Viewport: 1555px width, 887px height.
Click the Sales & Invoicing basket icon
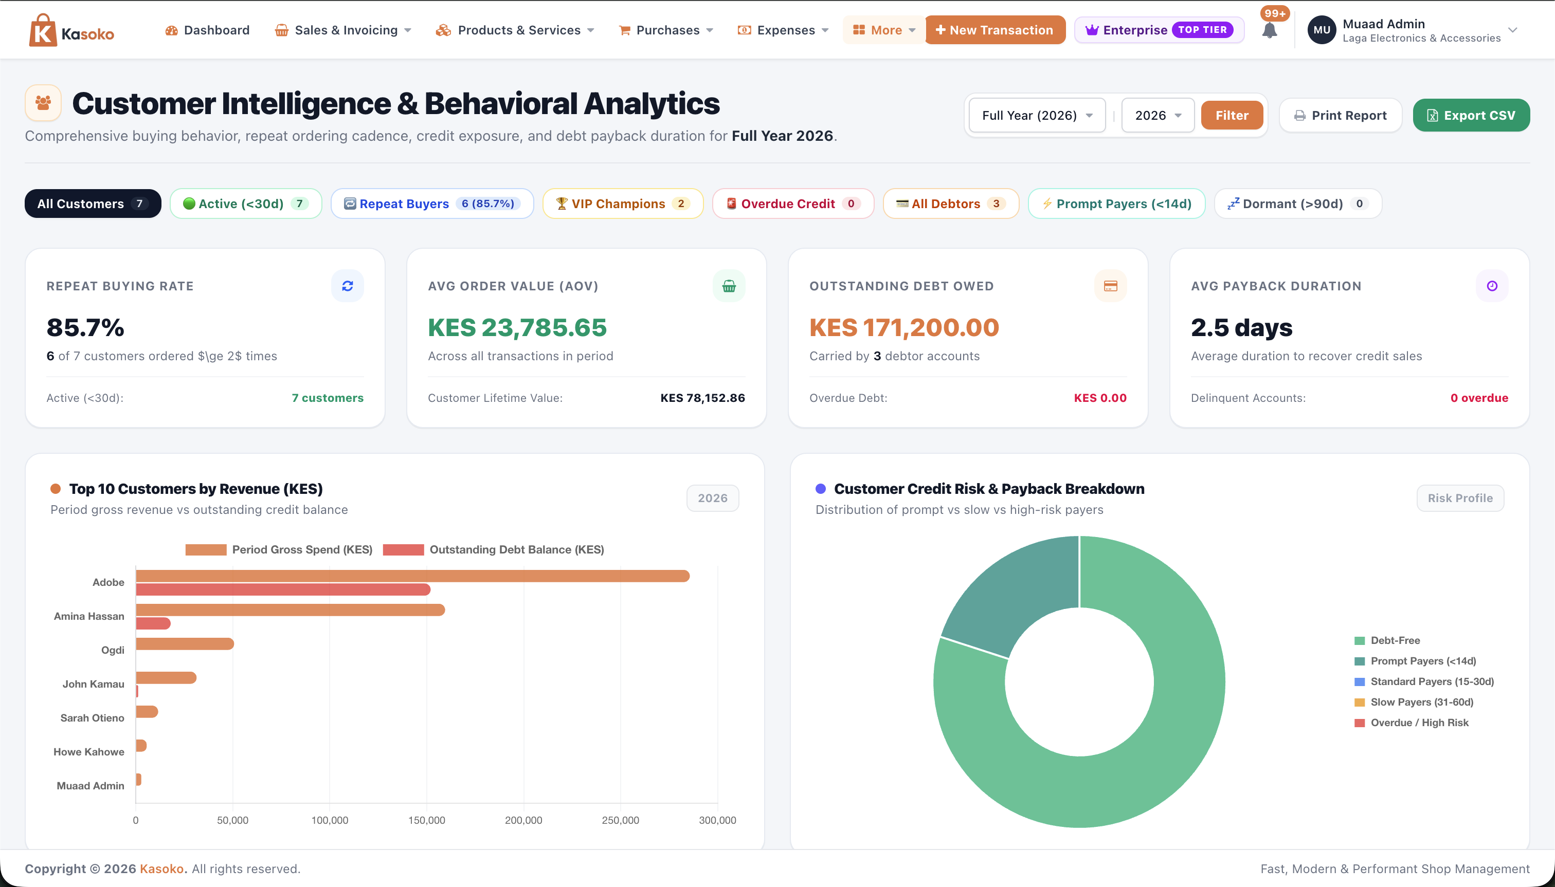tap(282, 30)
